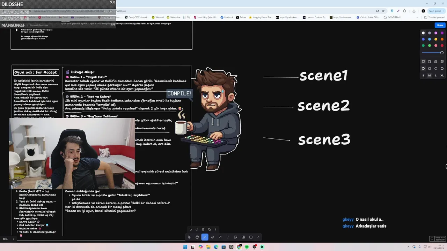Bookmark this page star icon

coord(383,11)
